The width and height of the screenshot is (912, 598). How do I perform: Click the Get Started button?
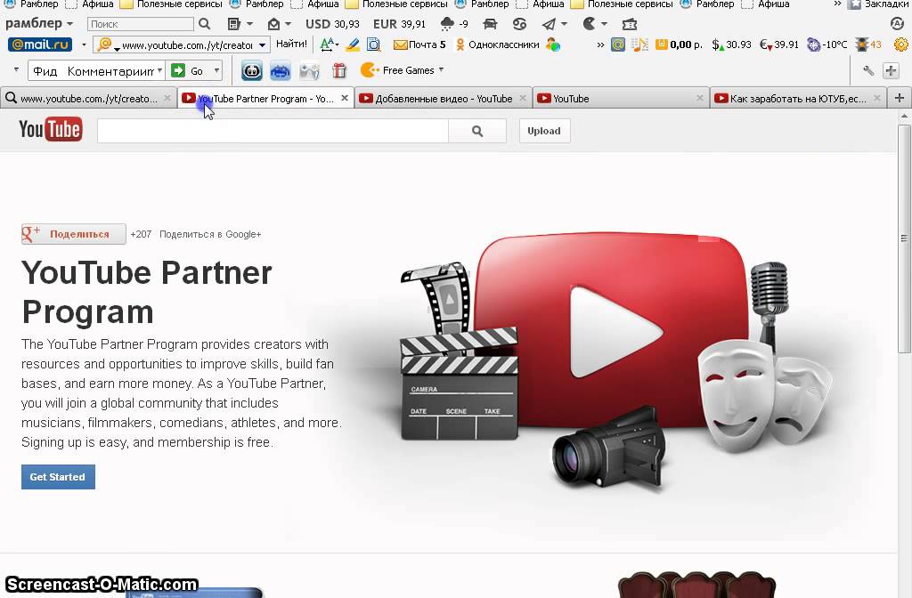coord(58,477)
